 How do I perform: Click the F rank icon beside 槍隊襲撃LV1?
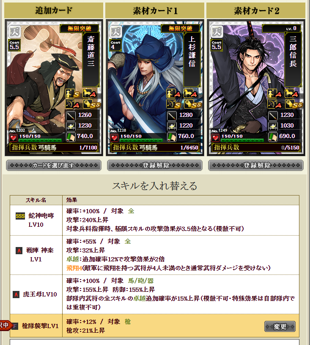pos(14,326)
